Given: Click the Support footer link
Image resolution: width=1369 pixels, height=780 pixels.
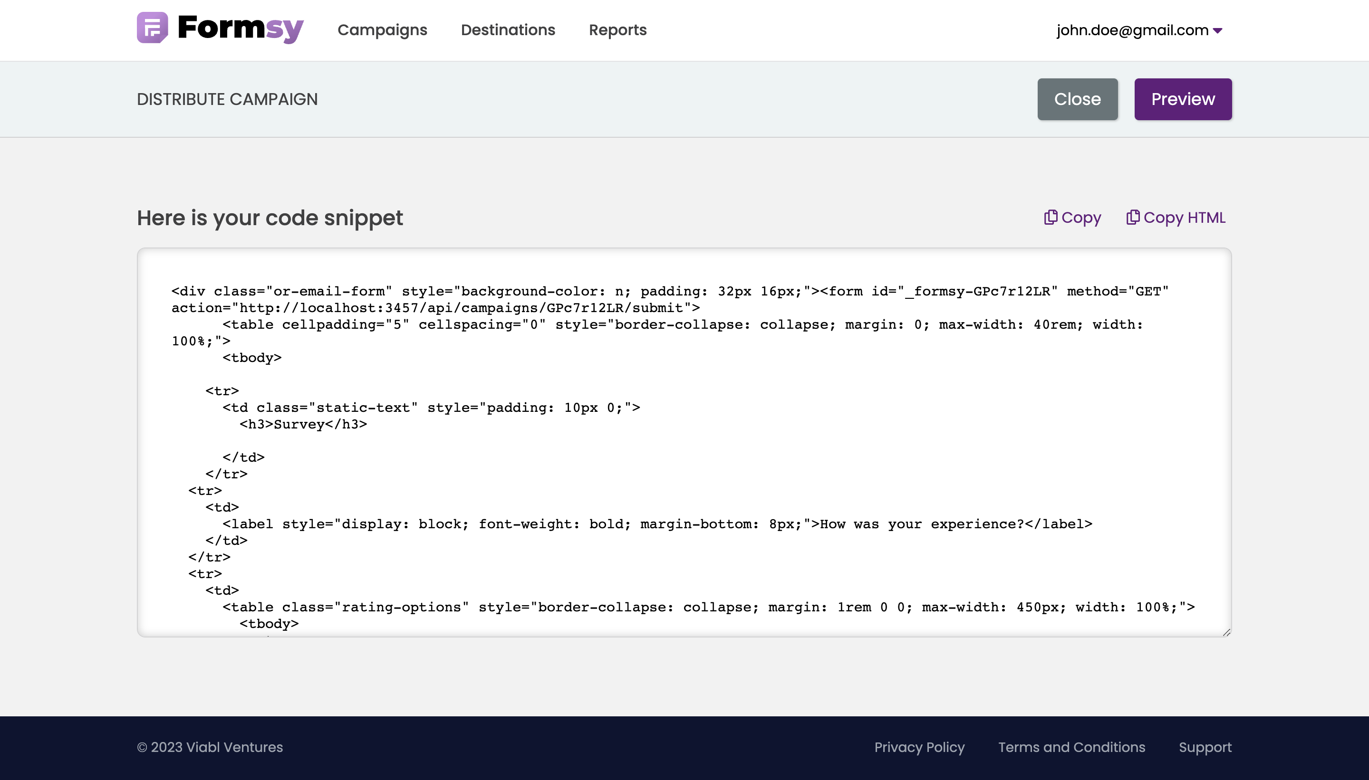Looking at the screenshot, I should [1205, 747].
